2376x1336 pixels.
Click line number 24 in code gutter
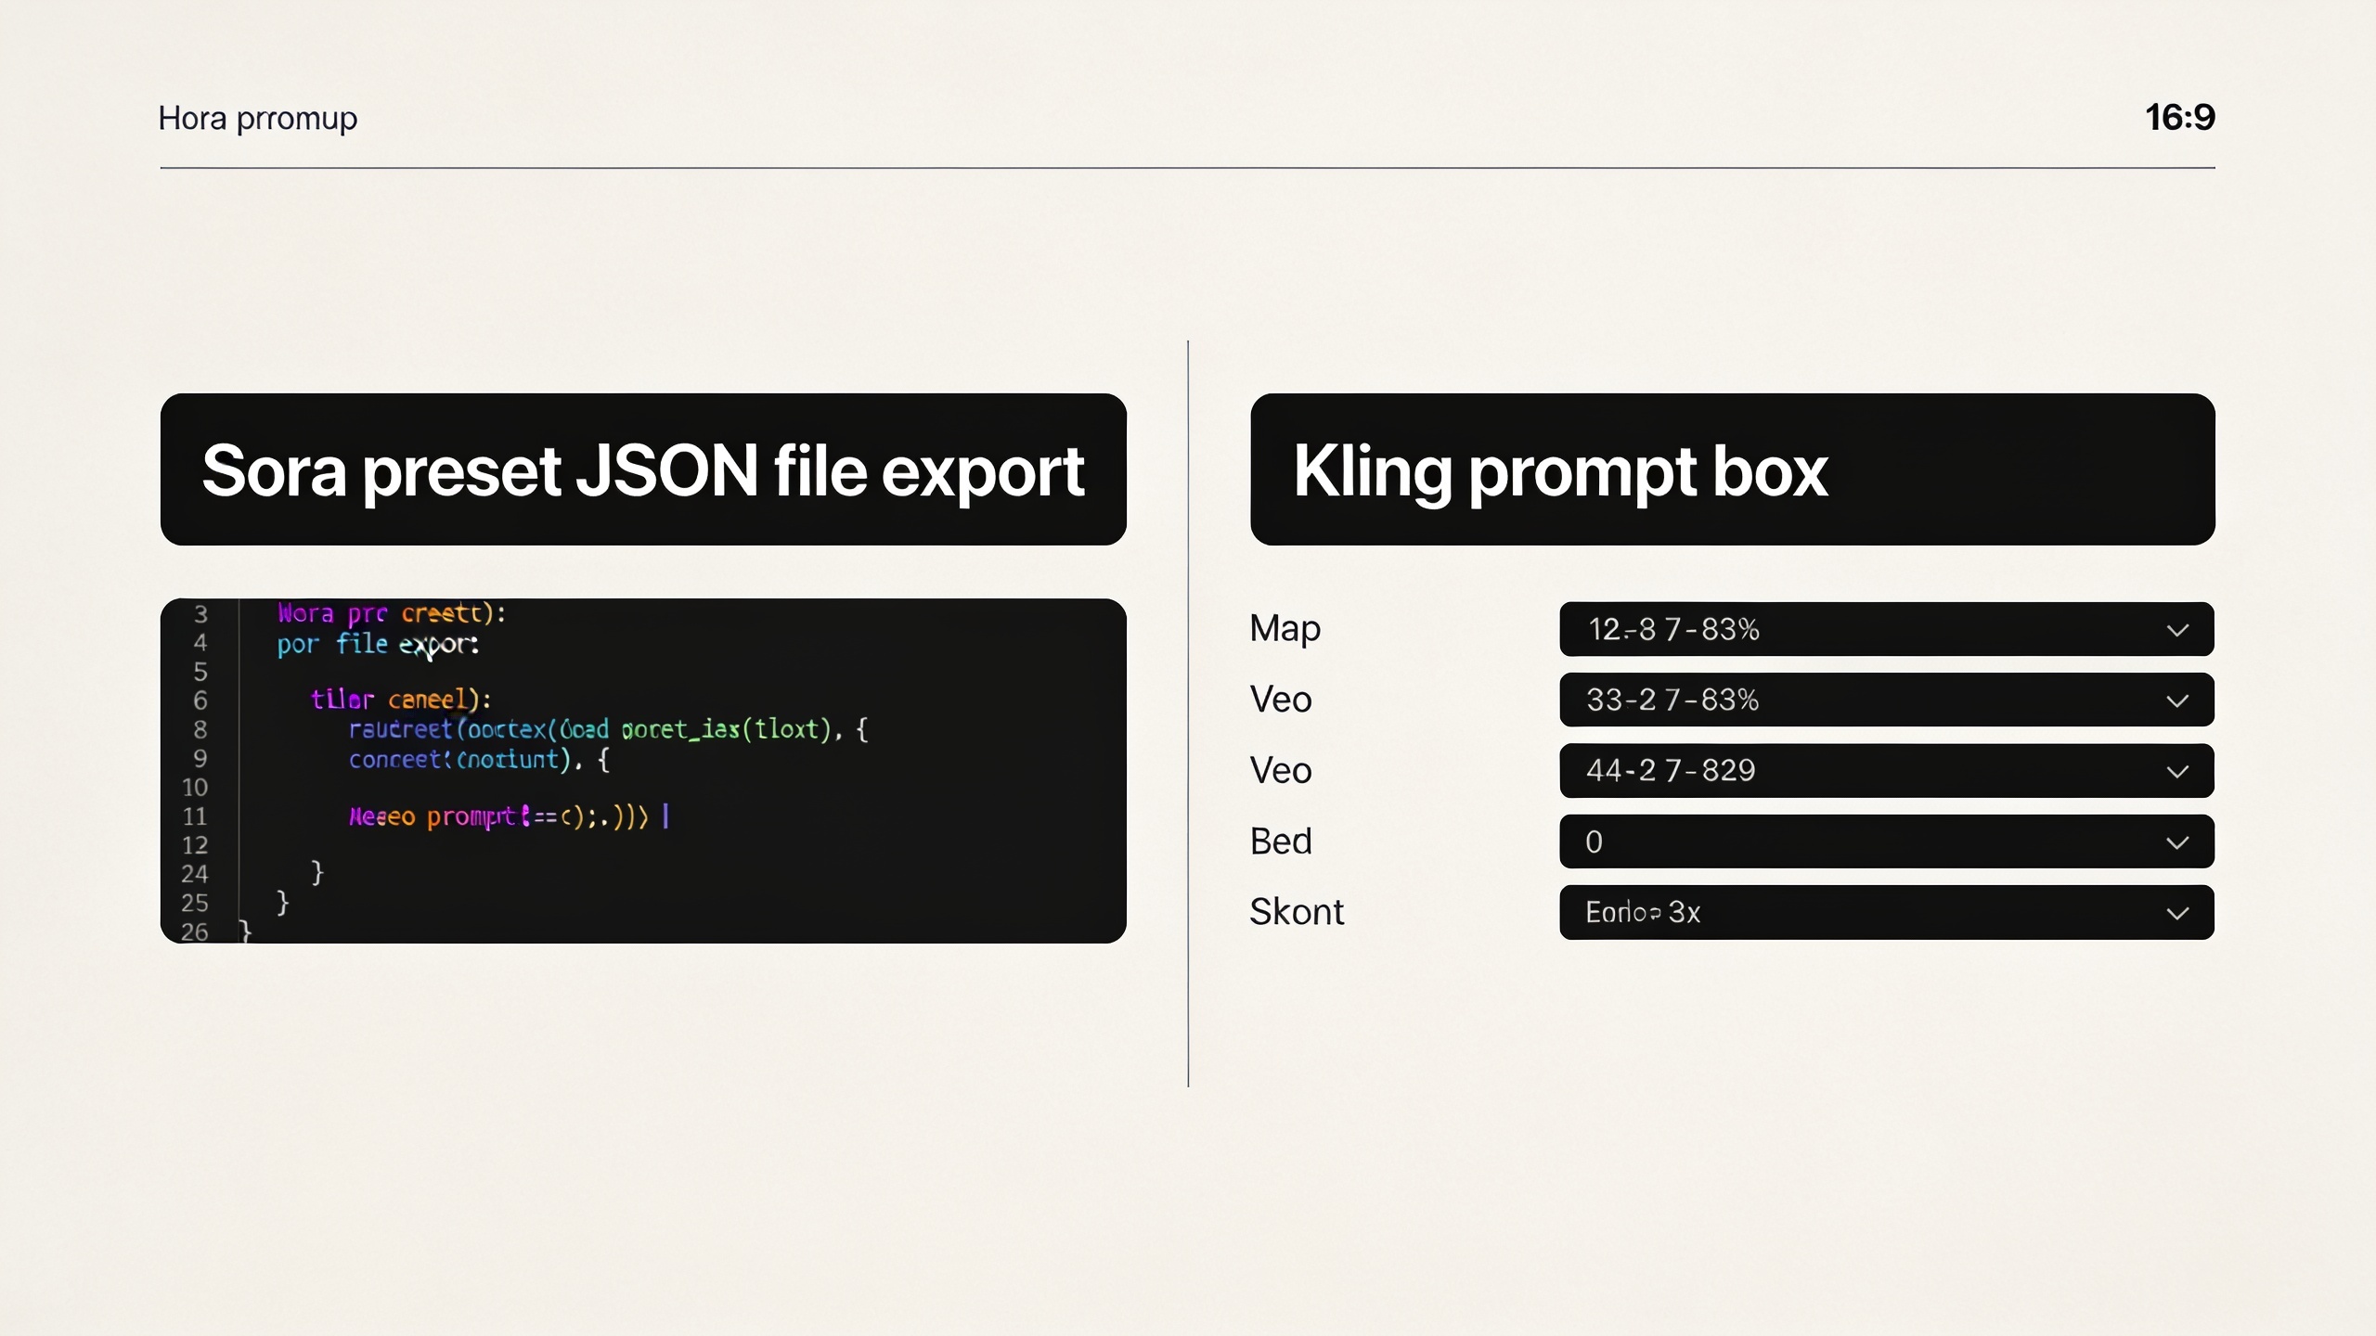(x=195, y=874)
